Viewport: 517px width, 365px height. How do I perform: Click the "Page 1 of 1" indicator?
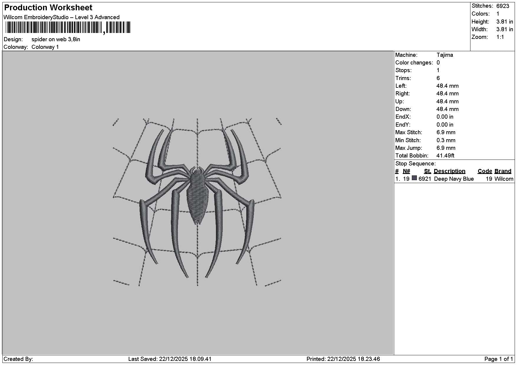tap(499, 359)
